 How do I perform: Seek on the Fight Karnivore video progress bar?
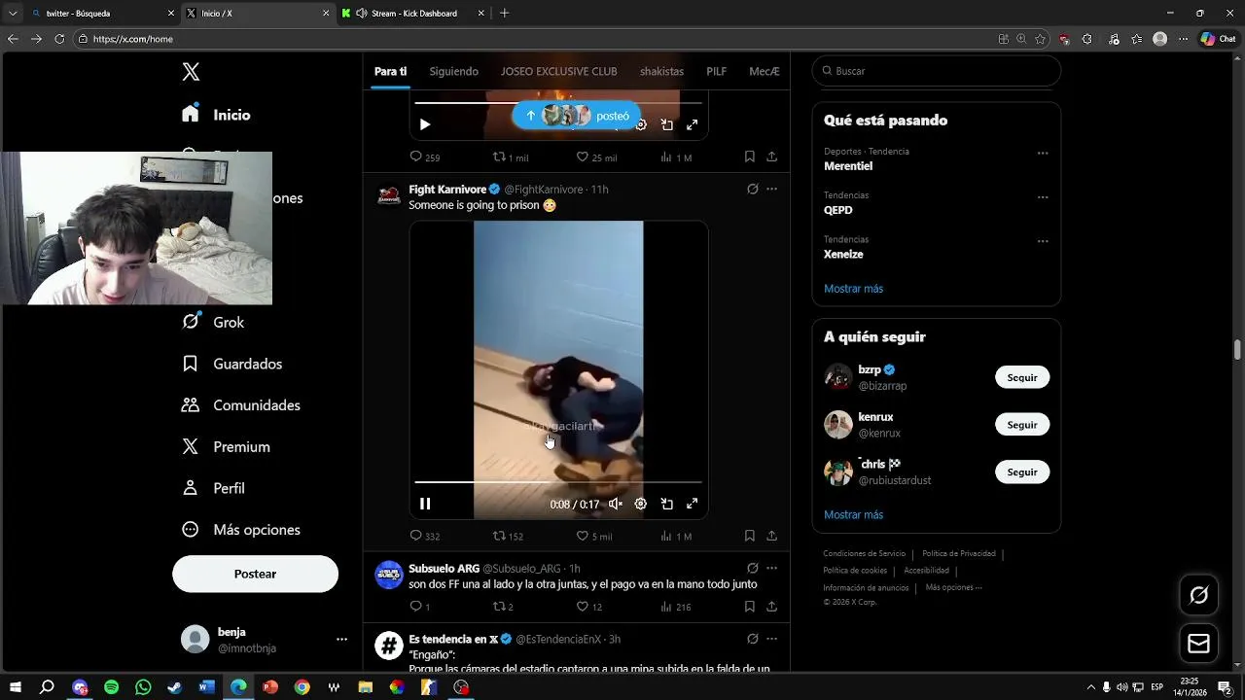[558, 481]
